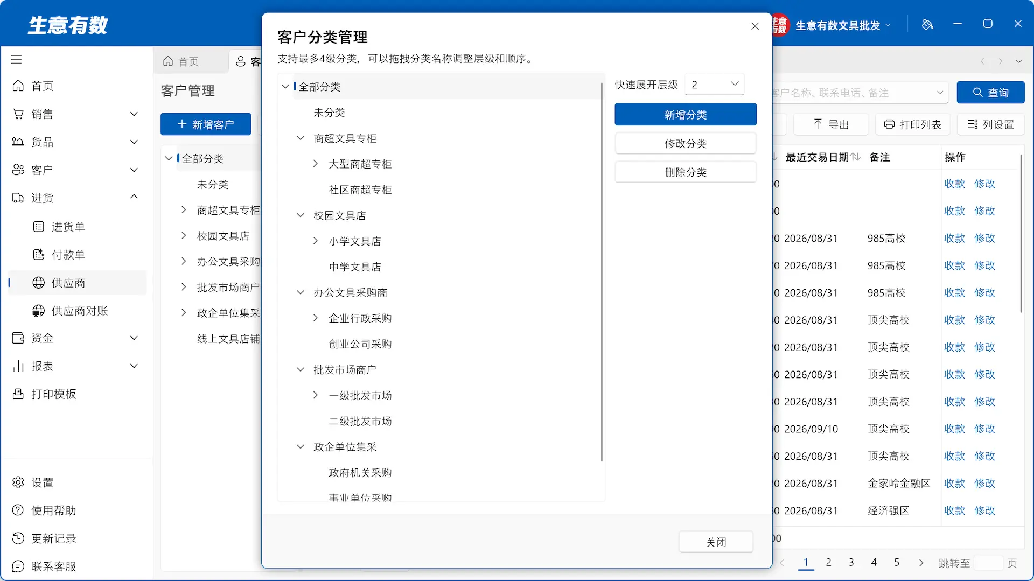
Task: Open 列设置 column settings
Action: tap(991, 124)
